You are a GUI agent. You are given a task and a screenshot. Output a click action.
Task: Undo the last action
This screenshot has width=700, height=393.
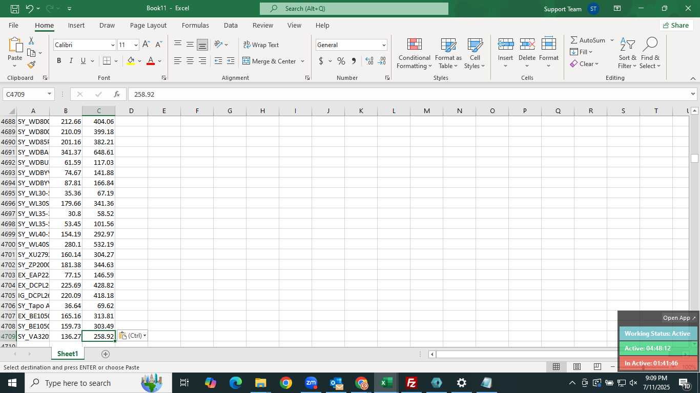click(x=30, y=9)
